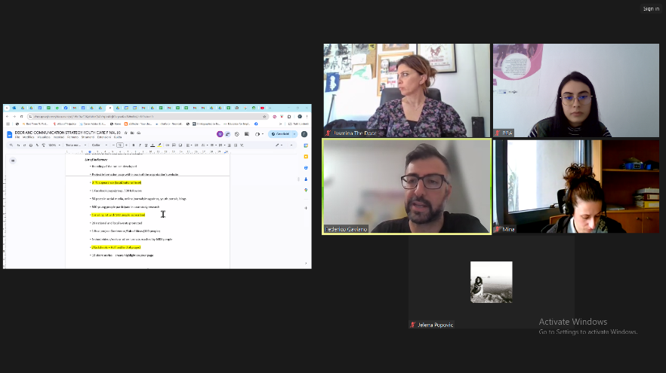Viewport: 666px width, 373px height.
Task: Open the font family dropdown
Action: coord(98,145)
